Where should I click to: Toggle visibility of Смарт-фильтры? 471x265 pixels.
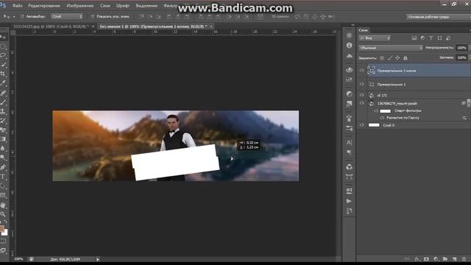(x=376, y=111)
